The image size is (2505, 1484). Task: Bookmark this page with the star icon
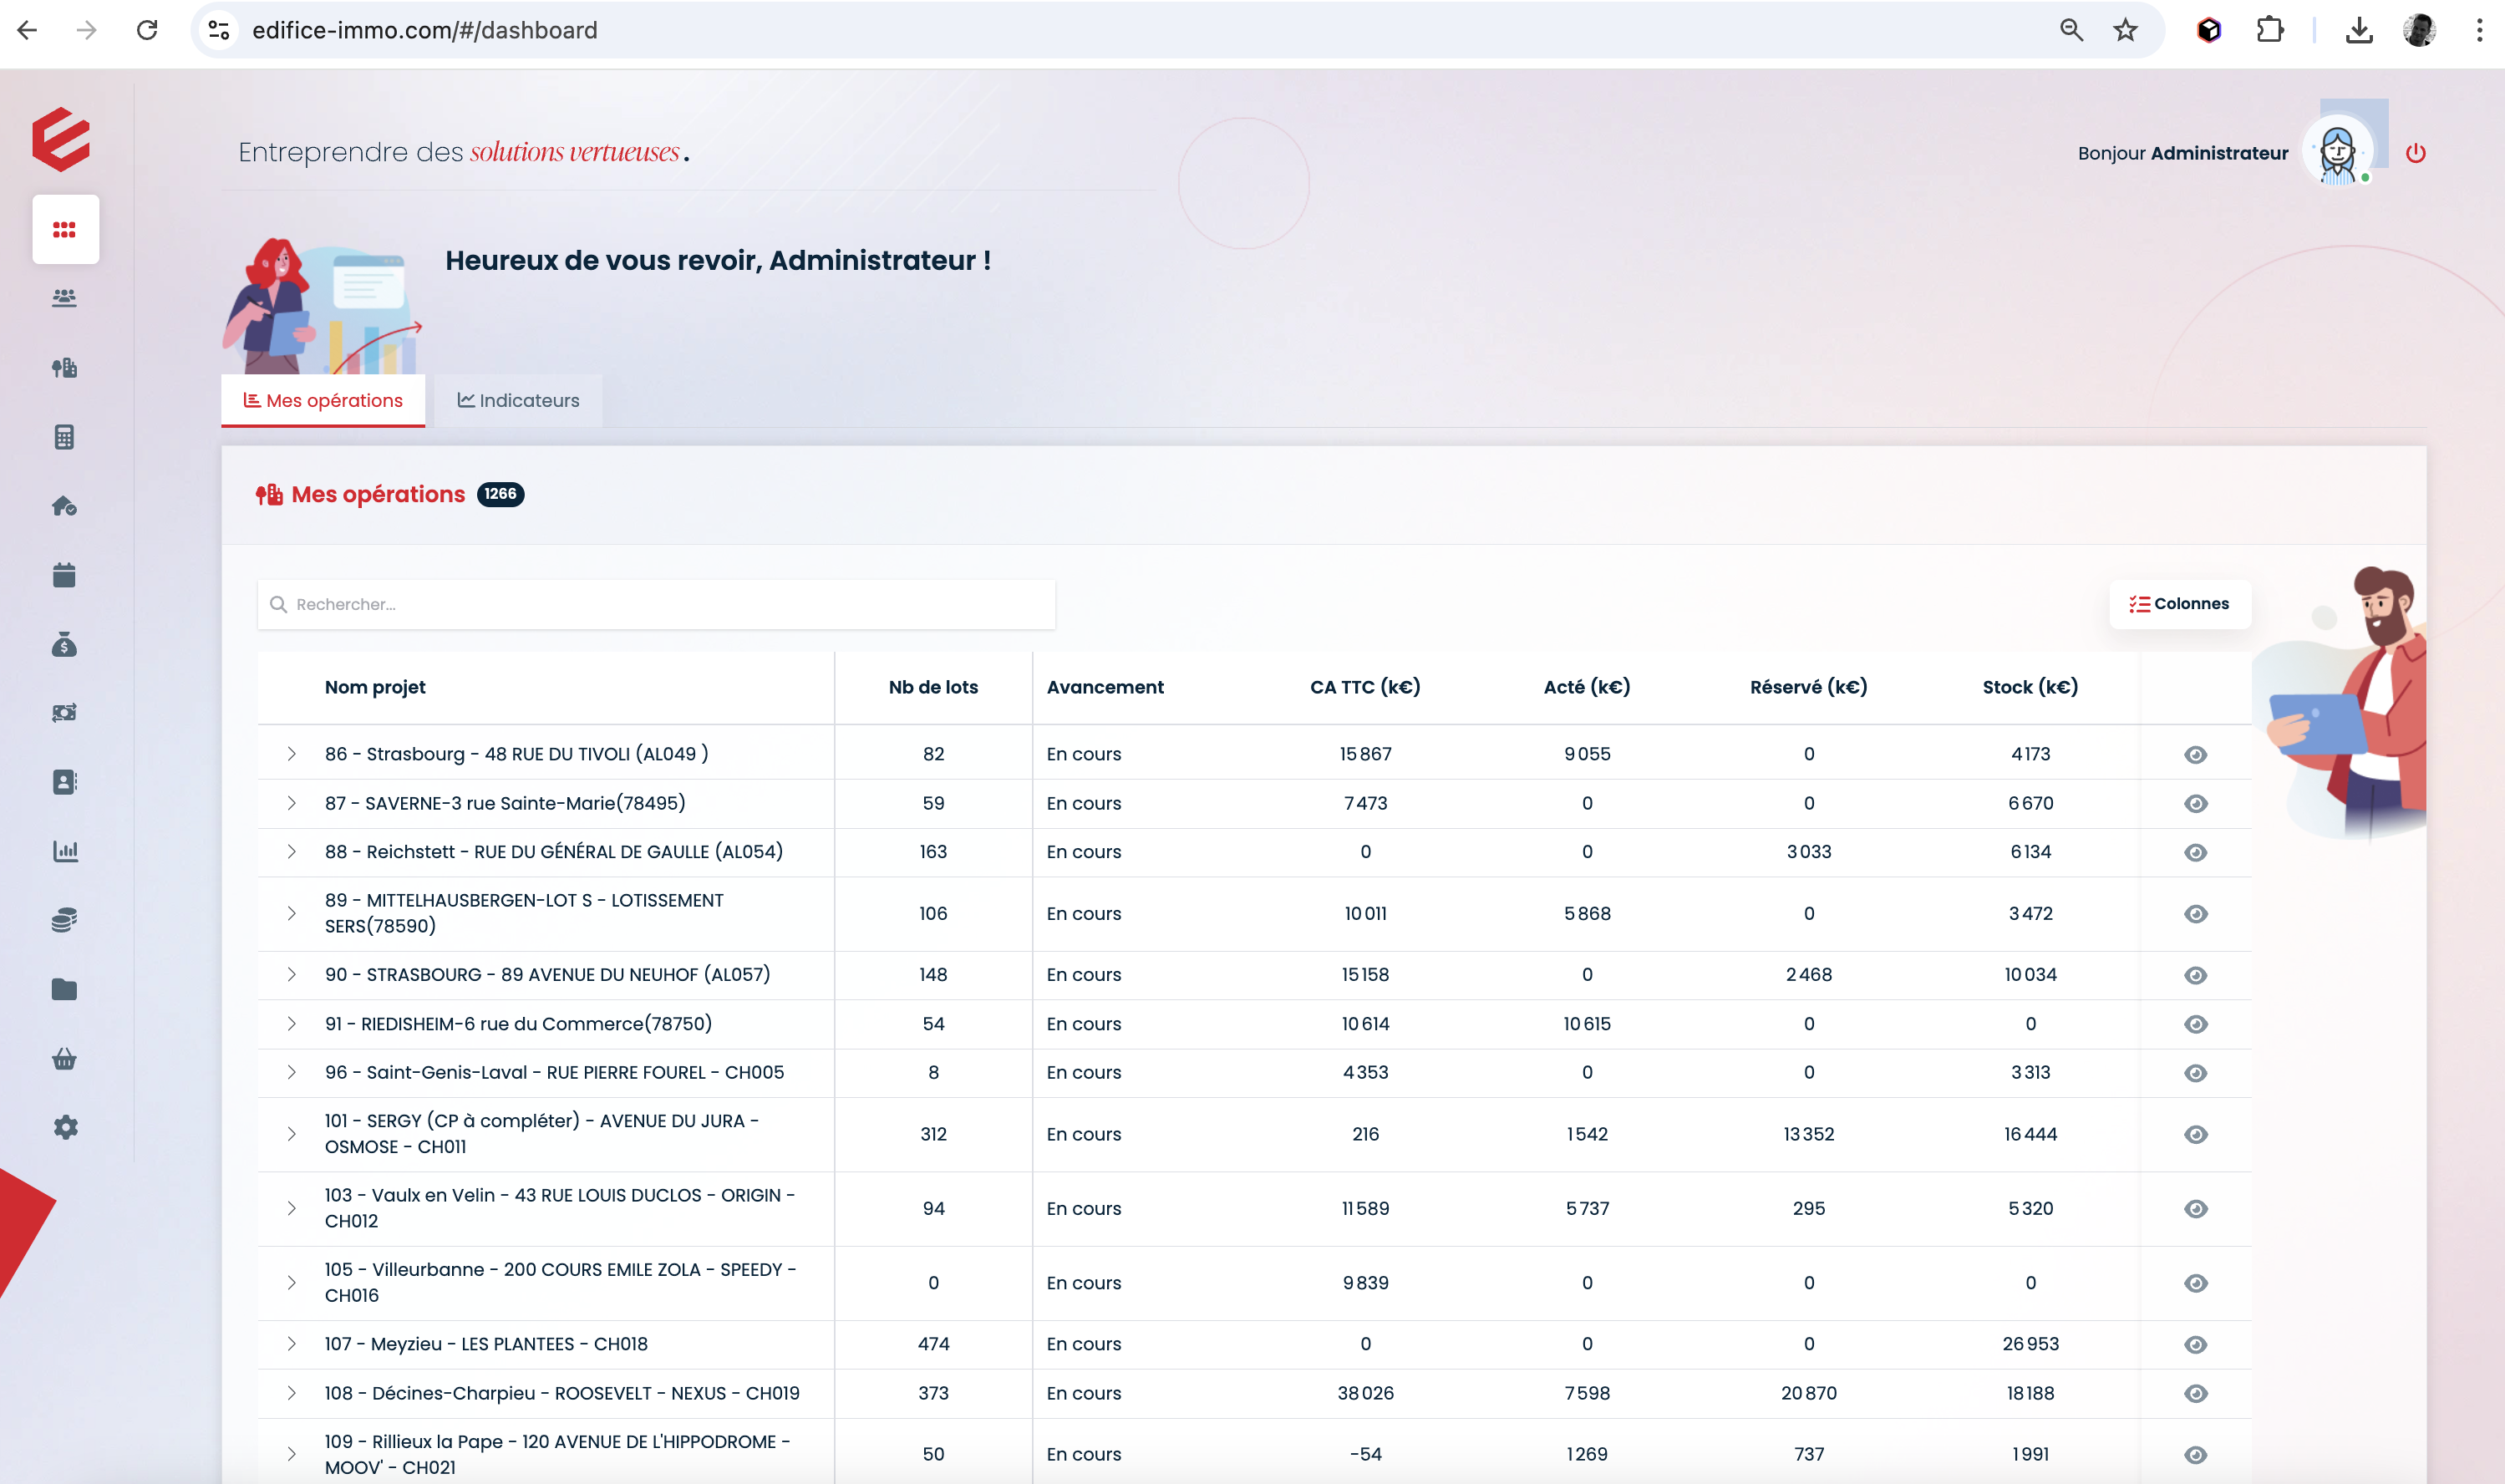[x=2126, y=30]
